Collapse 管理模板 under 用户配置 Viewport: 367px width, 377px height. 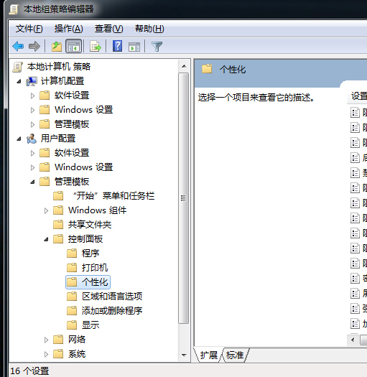click(x=32, y=182)
